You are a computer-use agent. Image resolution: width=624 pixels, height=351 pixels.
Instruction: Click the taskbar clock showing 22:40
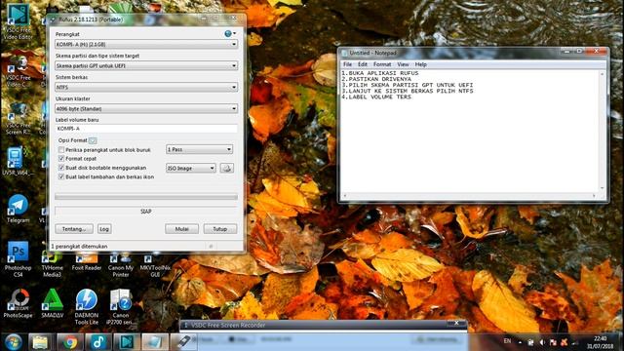[601, 342]
